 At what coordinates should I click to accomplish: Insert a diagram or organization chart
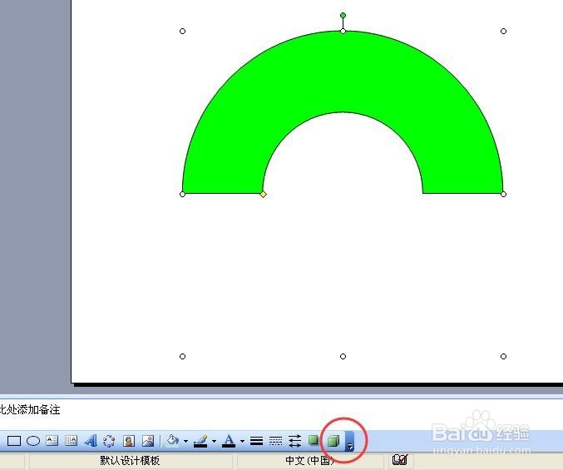coord(109,441)
